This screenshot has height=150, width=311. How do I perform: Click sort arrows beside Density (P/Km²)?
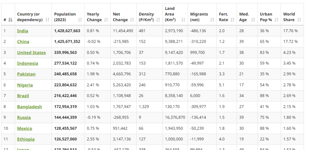pos(158,20)
